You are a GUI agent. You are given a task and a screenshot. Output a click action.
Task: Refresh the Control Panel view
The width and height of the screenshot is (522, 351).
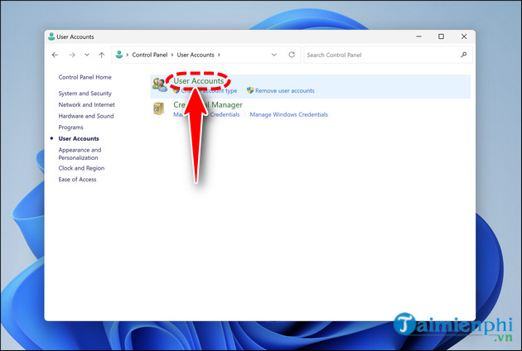point(292,55)
